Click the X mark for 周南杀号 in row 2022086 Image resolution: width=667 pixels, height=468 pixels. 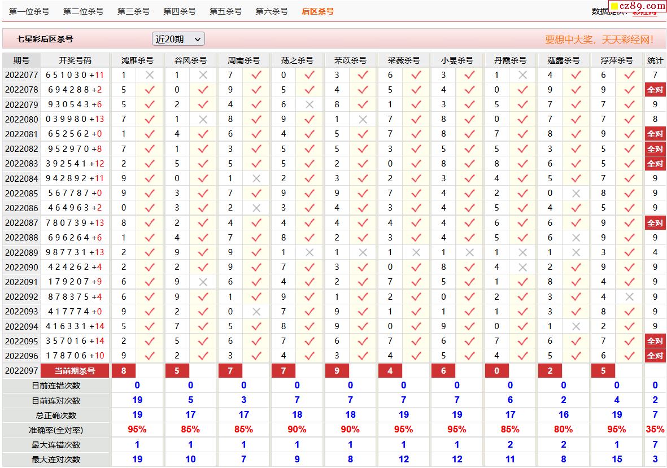coord(256,208)
